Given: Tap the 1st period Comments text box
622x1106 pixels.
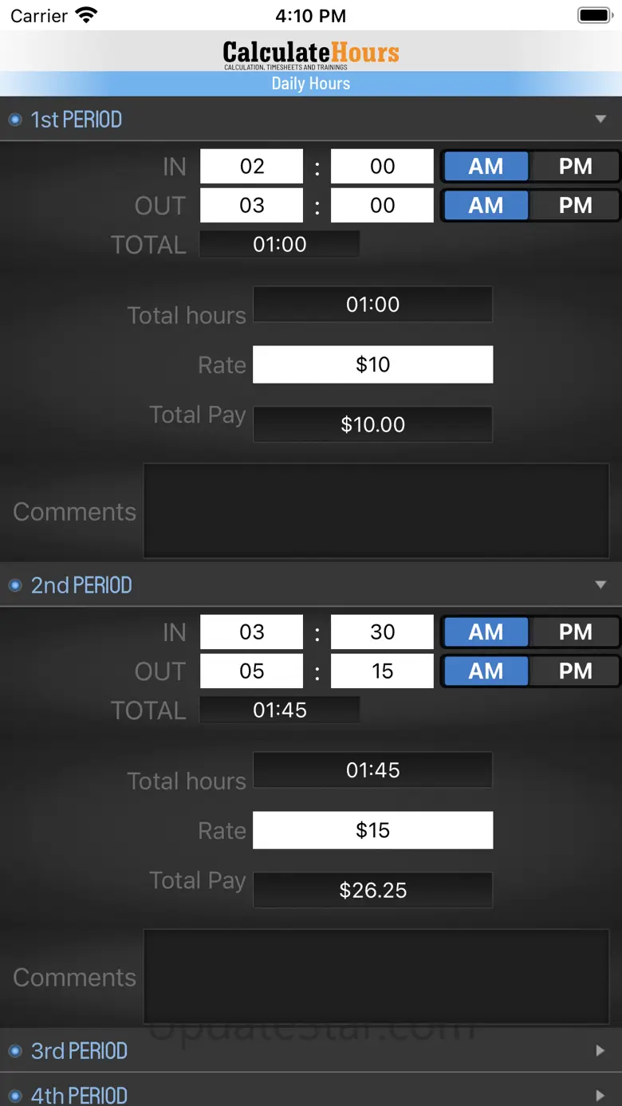Looking at the screenshot, I should click(376, 511).
